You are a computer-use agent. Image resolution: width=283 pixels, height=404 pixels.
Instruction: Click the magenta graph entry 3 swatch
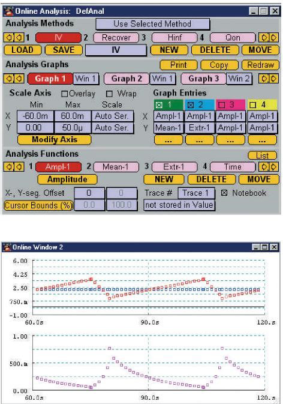[x=230, y=104]
